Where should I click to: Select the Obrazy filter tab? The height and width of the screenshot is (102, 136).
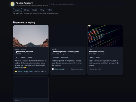point(26,10)
